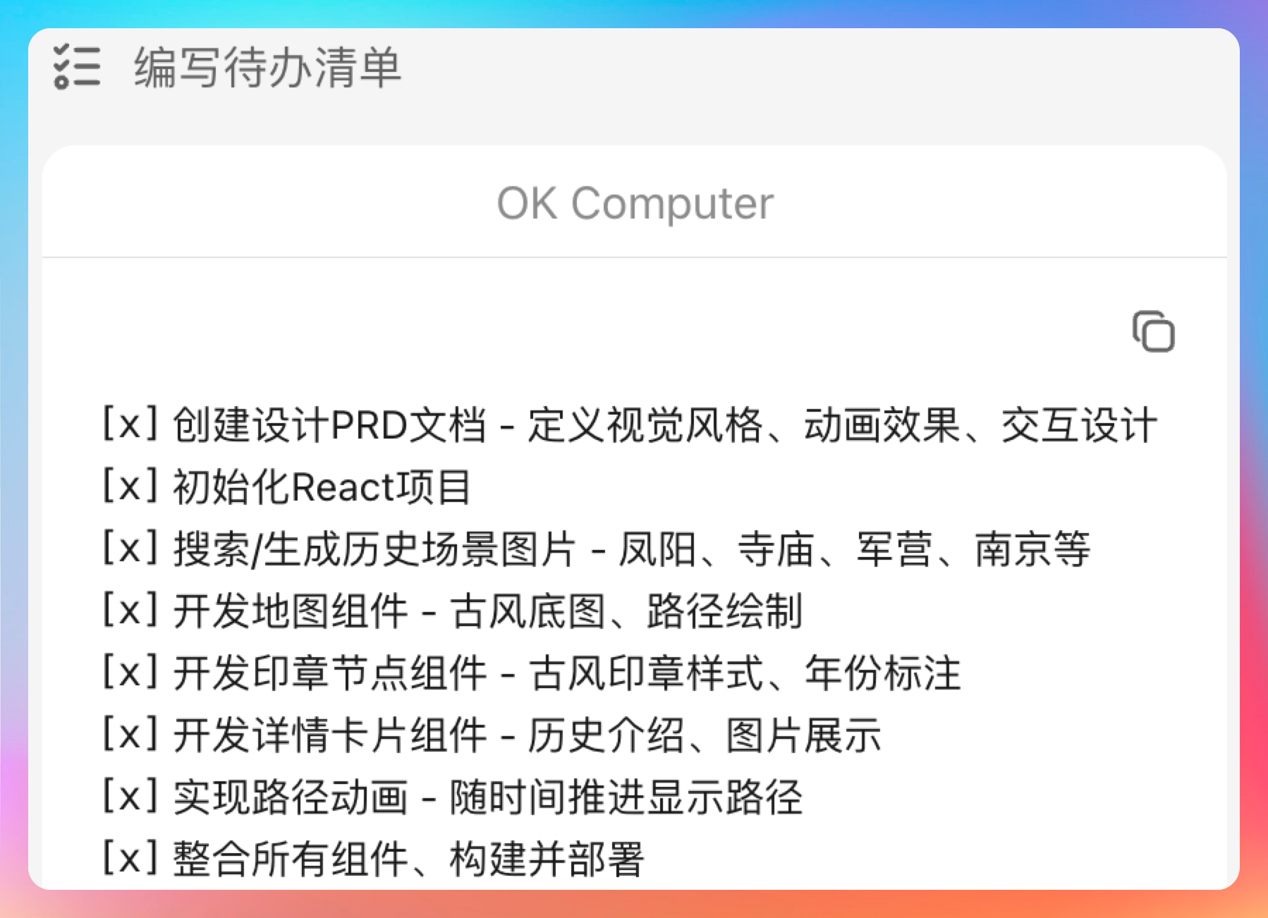Toggle the checkbox for 实现路径动画
1268x918 pixels.
130,797
